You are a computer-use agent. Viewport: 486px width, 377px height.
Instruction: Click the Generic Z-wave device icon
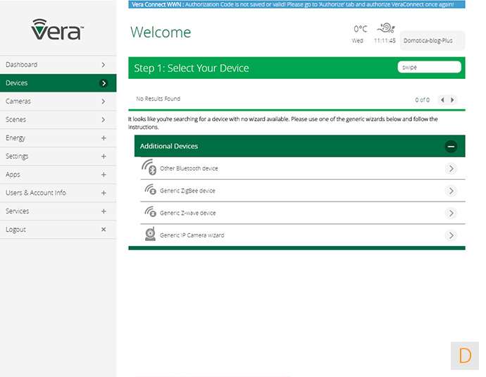pyautogui.click(x=150, y=213)
